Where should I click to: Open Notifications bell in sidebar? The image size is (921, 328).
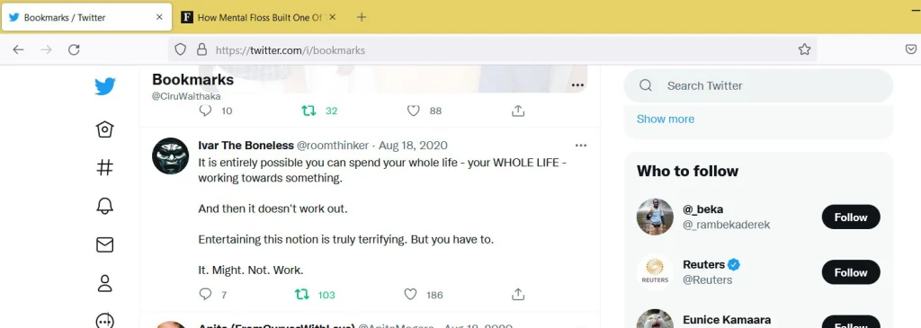(104, 206)
